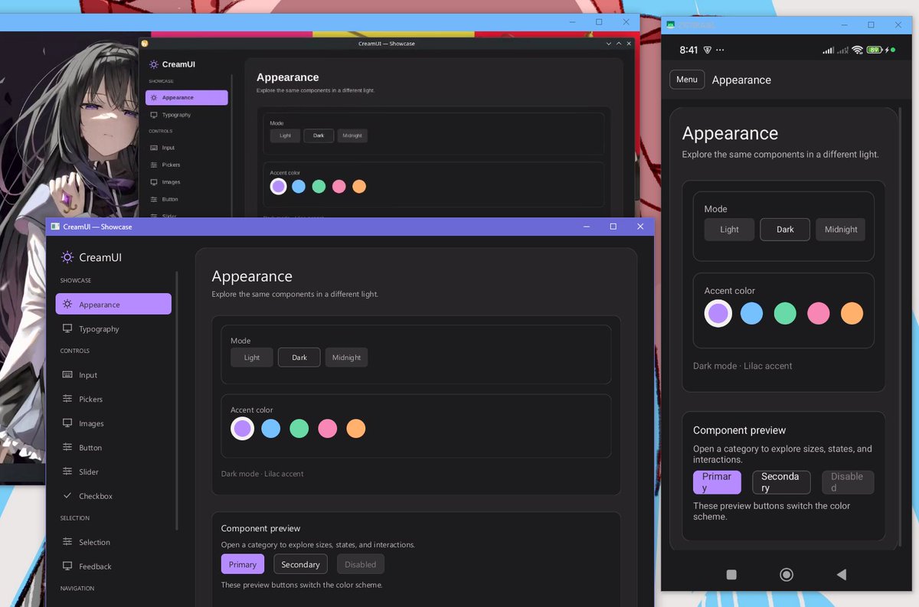Viewport: 919px width, 607px height.
Task: Select Dark mode in the back window
Action: (319, 135)
